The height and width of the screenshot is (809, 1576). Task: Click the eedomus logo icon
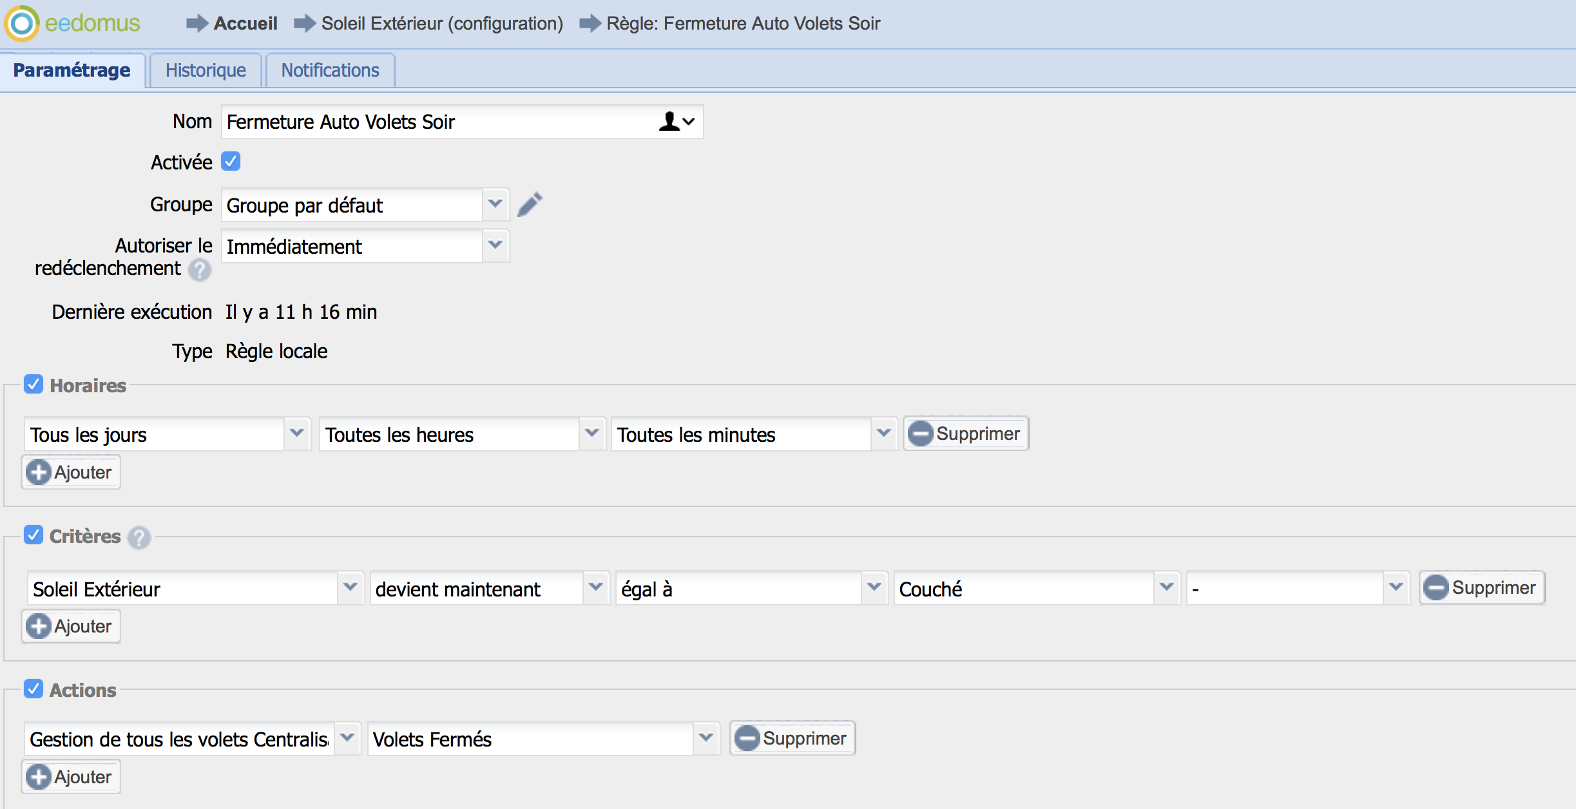coord(22,24)
